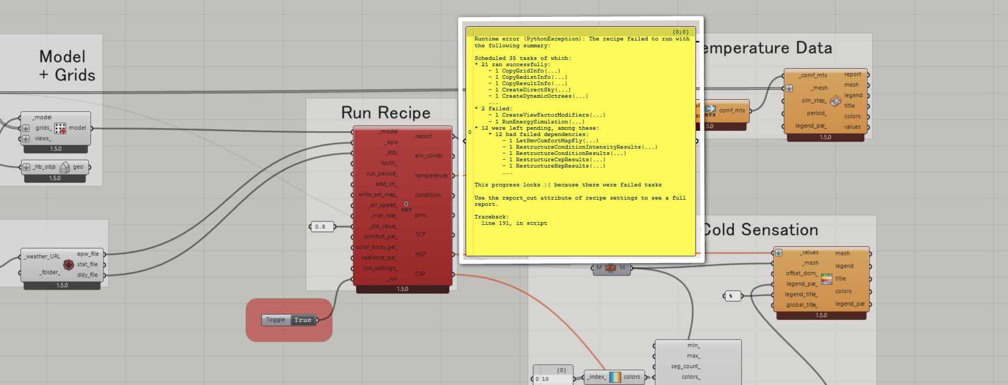
Task: Click the geo output of _hb_objs component
Action: [78, 167]
